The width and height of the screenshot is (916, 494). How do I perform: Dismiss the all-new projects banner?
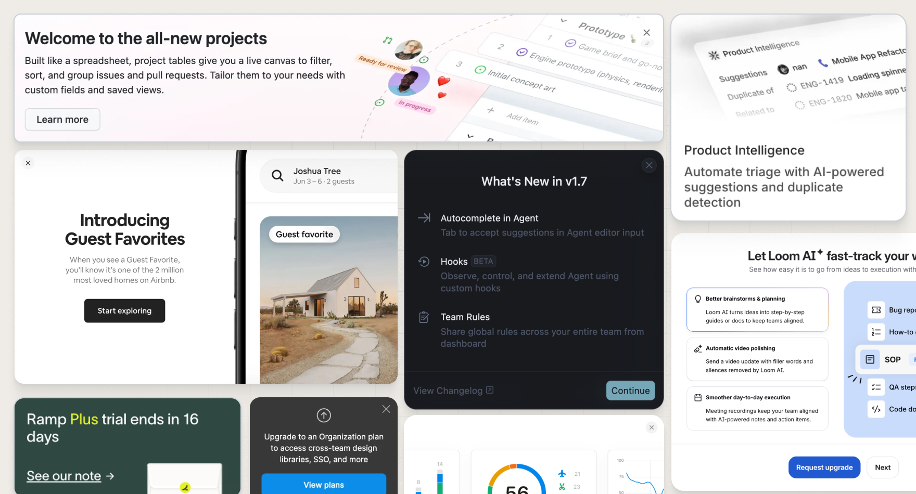(x=646, y=32)
